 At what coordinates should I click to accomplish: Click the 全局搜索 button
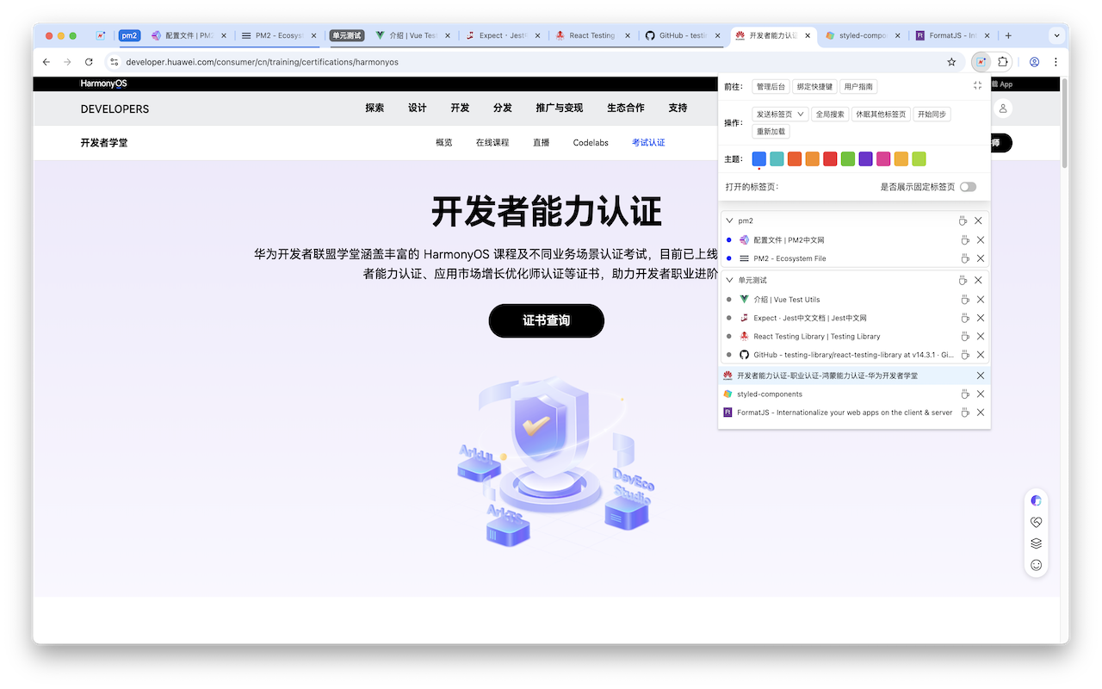pyautogui.click(x=831, y=114)
